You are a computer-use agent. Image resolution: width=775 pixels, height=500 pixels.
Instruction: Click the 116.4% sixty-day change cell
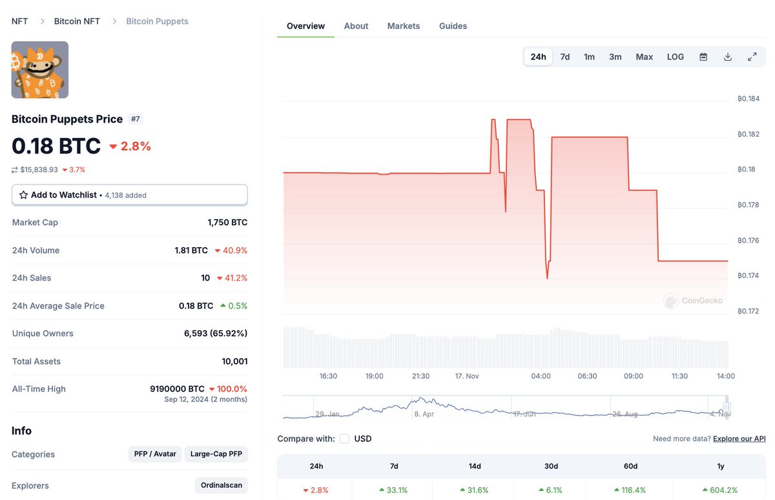(631, 490)
